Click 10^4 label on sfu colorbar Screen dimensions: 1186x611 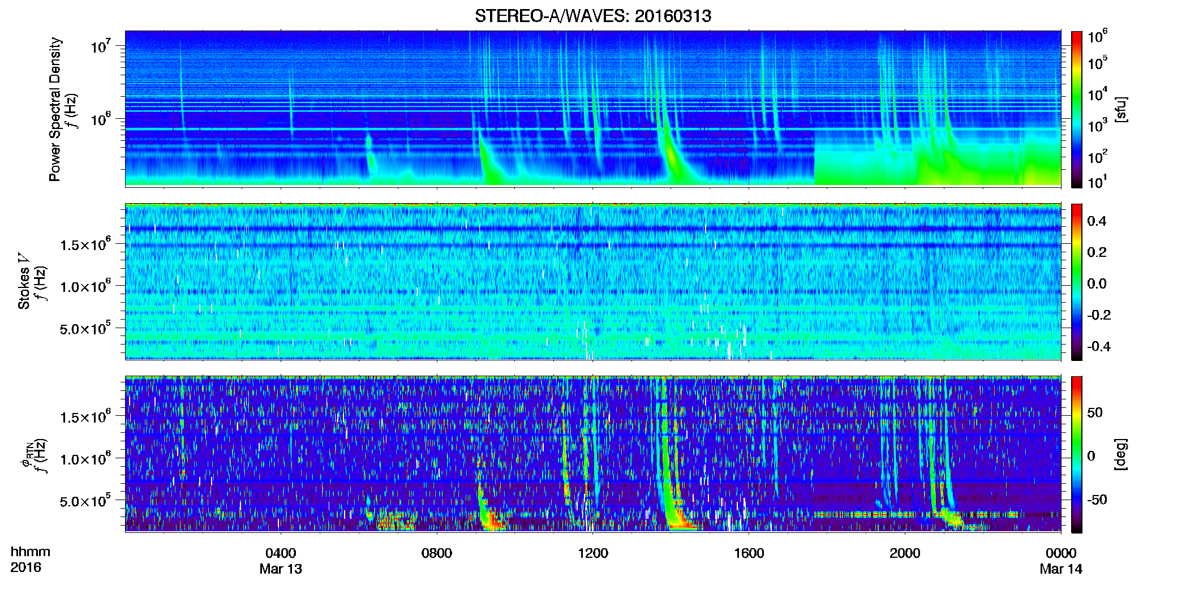point(1098,94)
